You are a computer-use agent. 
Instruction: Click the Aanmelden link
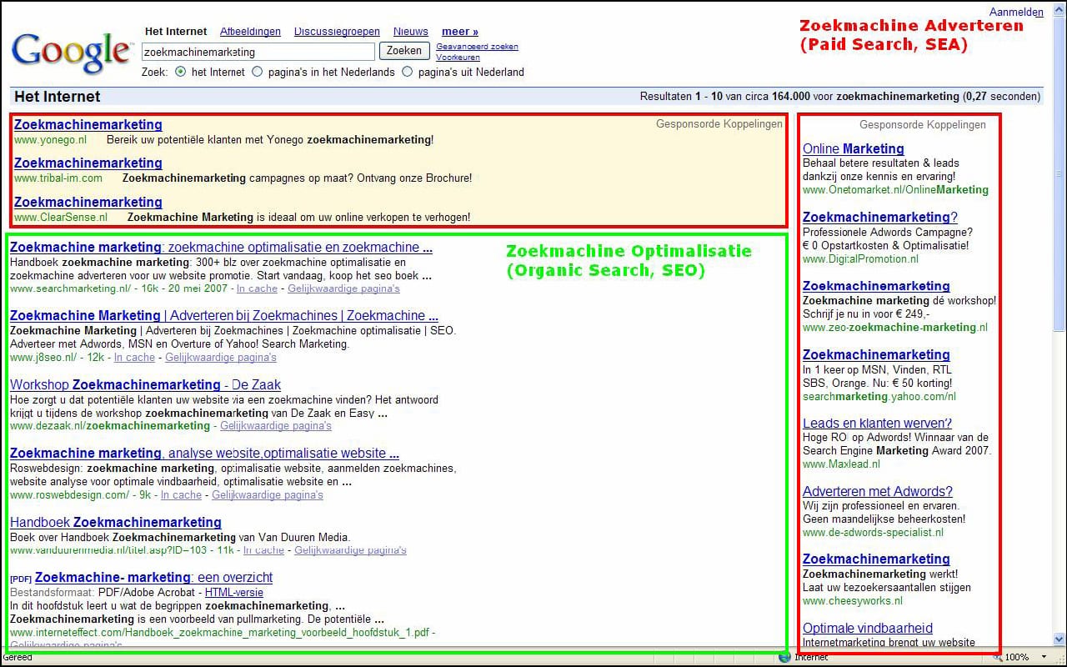click(1016, 13)
